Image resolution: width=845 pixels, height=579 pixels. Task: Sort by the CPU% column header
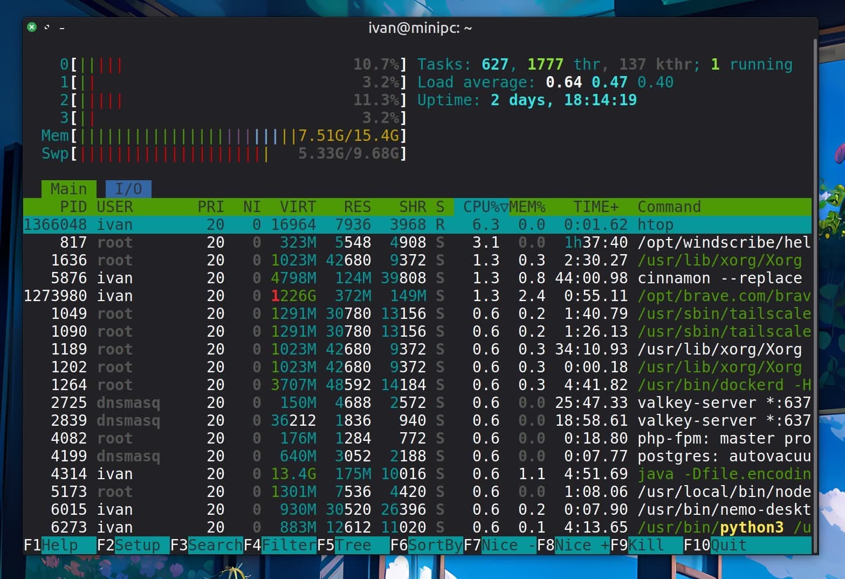click(485, 207)
